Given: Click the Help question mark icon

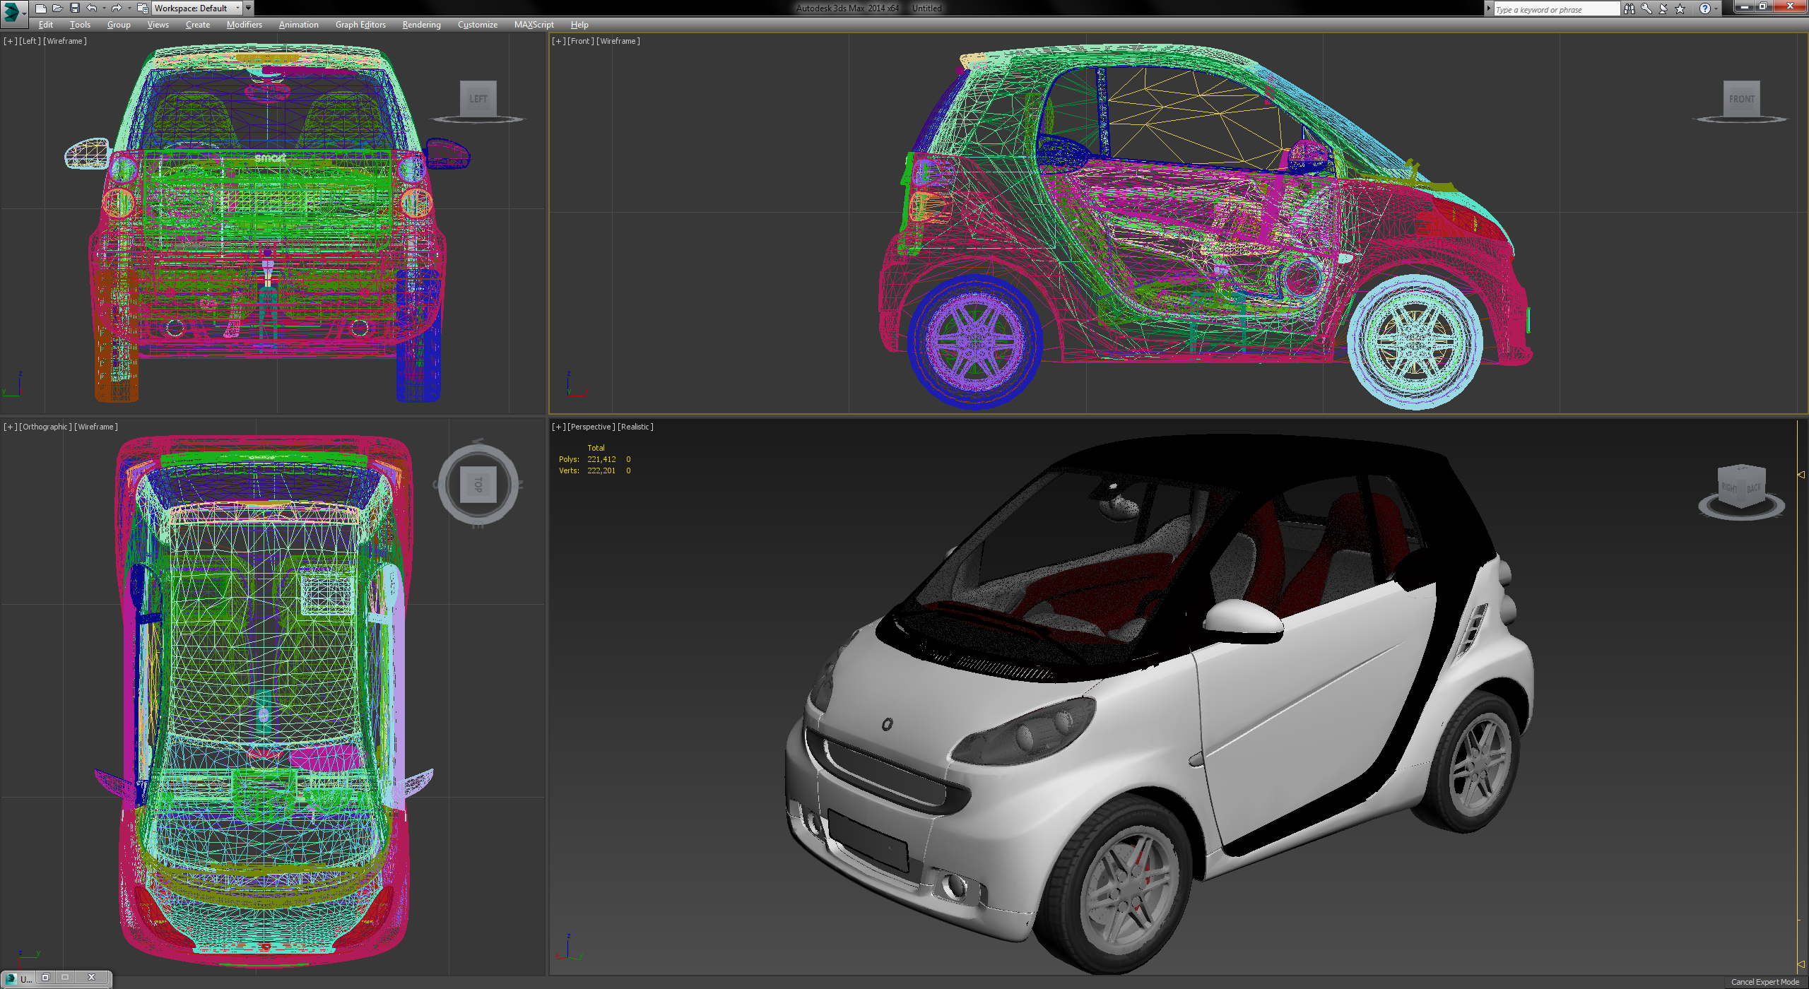Looking at the screenshot, I should click(x=1705, y=8).
